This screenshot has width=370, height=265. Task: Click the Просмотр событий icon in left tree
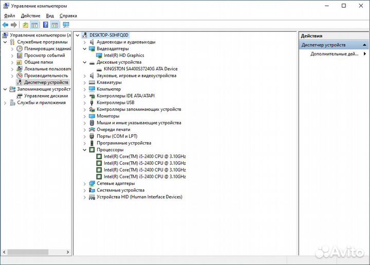pos(20,55)
